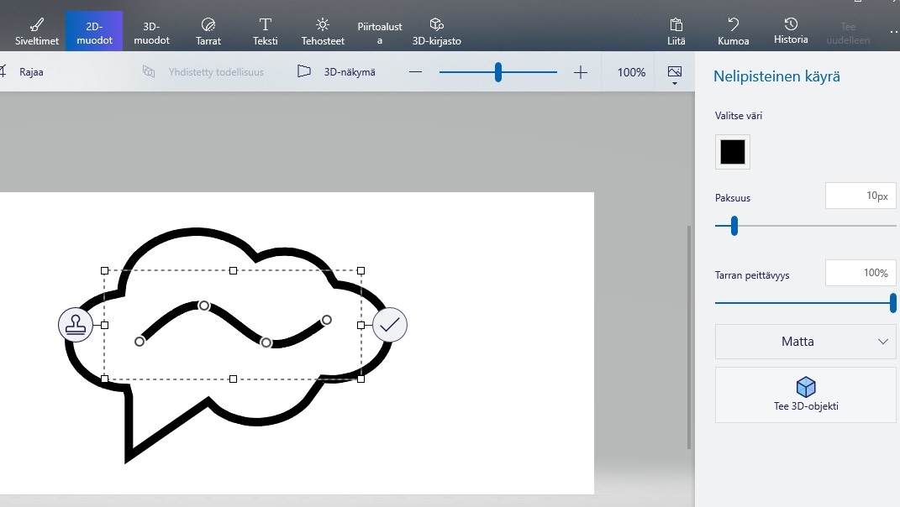Click the black color swatch

click(733, 152)
